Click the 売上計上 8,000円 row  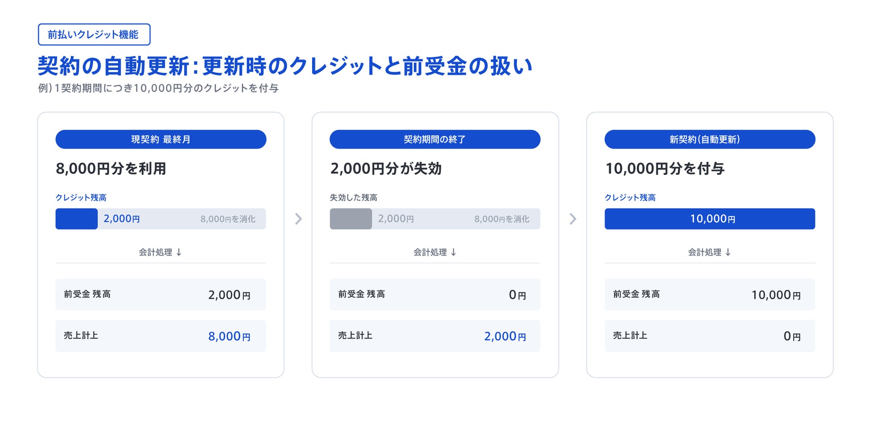tap(161, 336)
